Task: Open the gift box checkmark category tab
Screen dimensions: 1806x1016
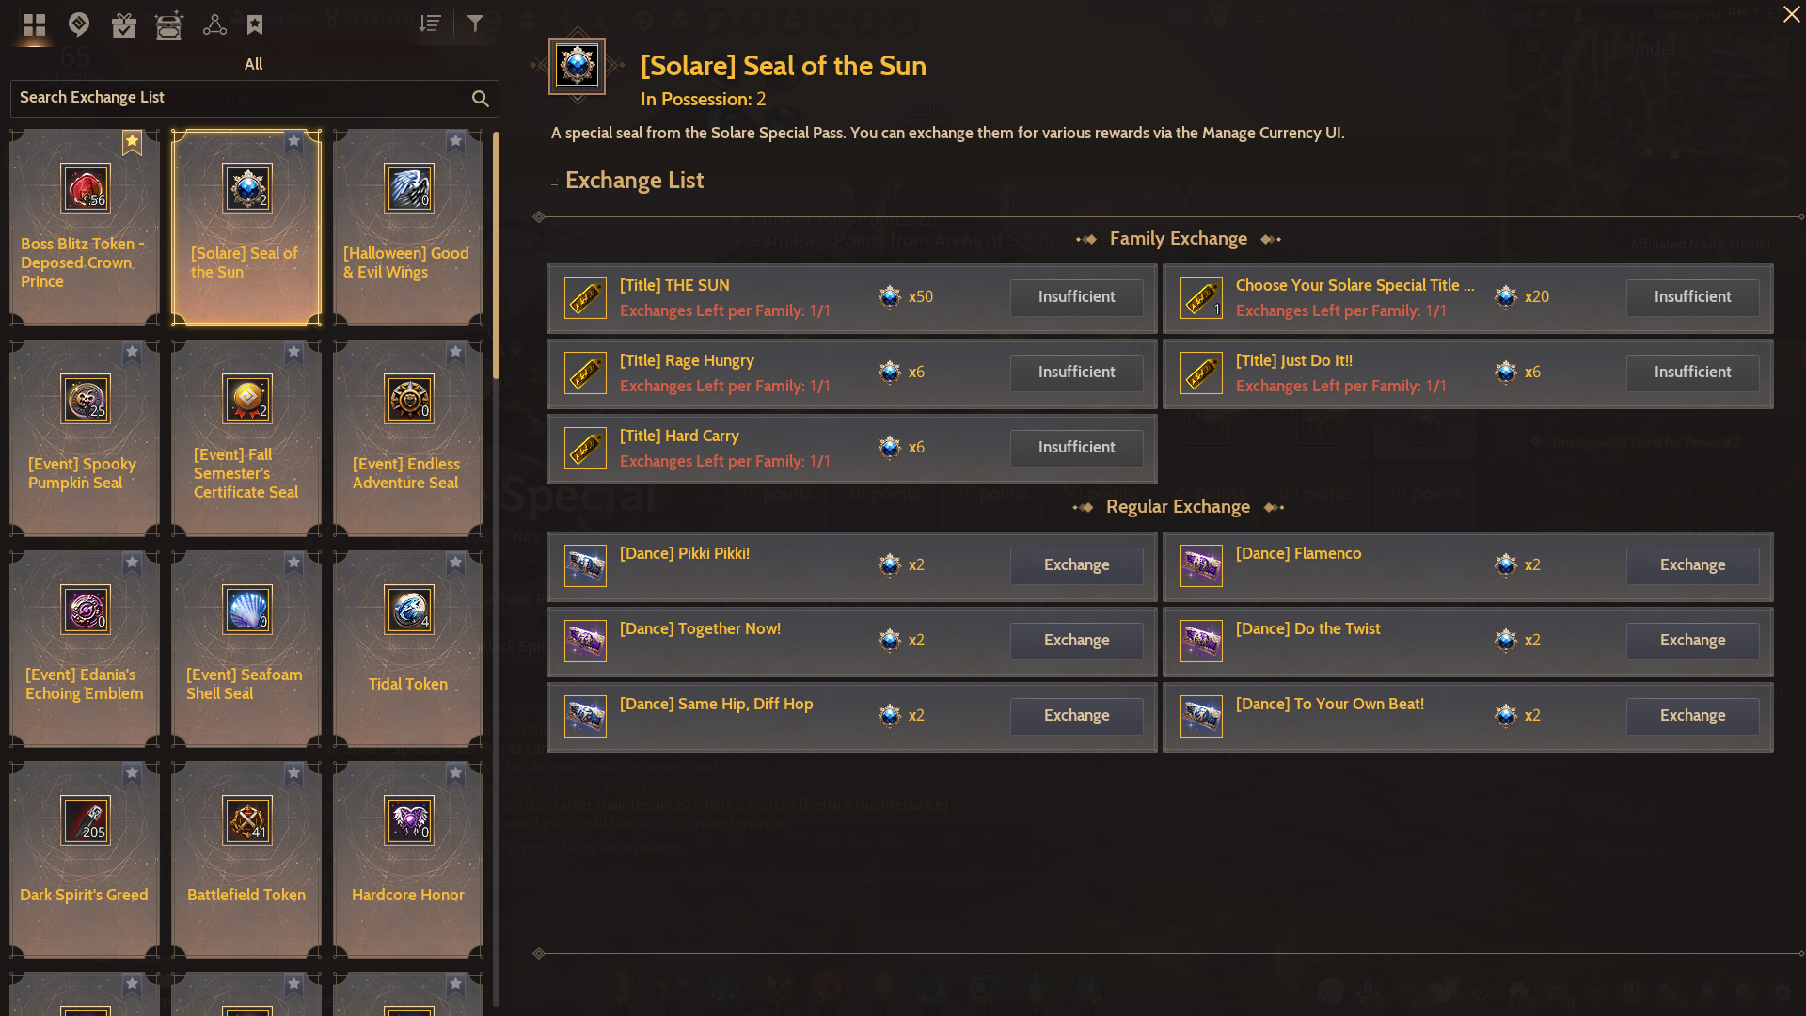Action: coord(124,24)
